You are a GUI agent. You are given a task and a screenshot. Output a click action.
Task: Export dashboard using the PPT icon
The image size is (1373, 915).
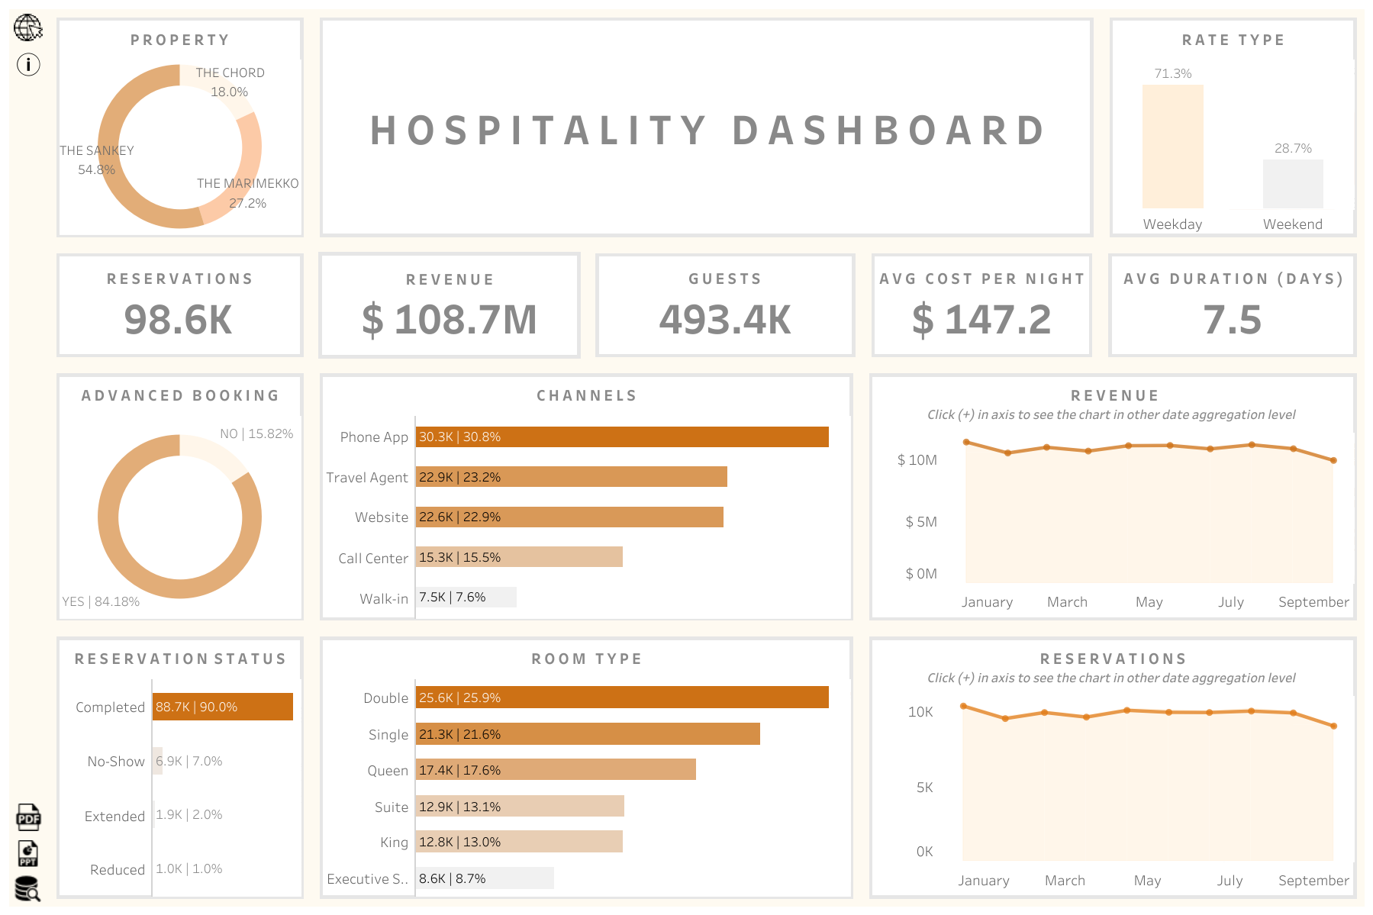(28, 853)
